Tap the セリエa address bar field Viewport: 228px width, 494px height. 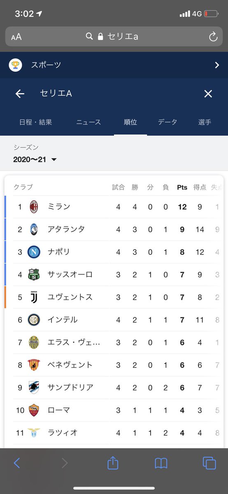point(114,37)
